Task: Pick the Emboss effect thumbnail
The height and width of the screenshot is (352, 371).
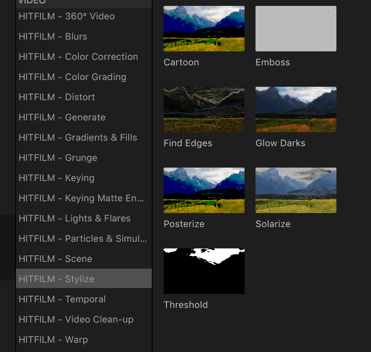Action: coord(296,29)
